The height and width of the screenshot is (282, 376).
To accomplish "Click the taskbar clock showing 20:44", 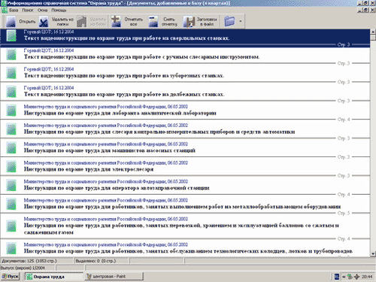I will [x=367, y=277].
